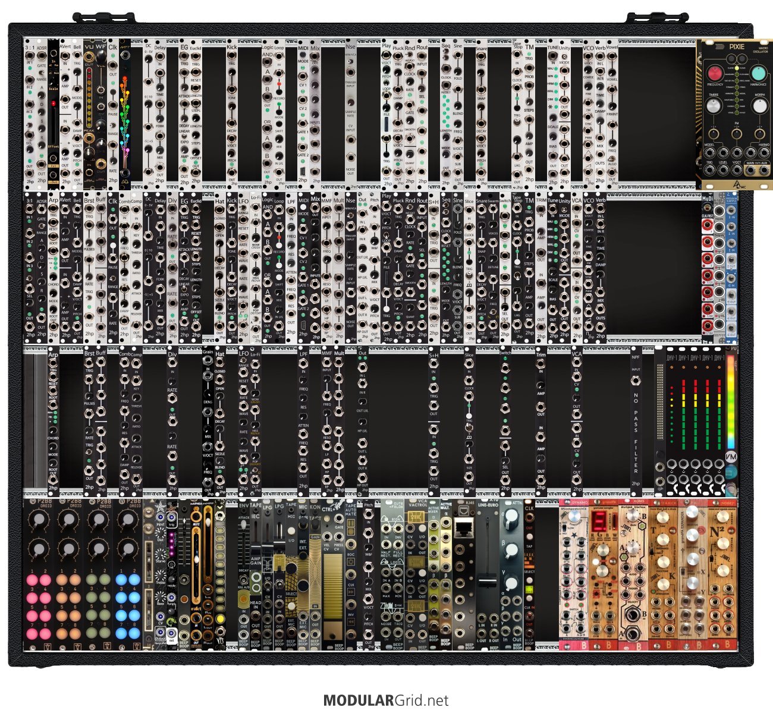Click the TRIG input jack on Pixie
773x713 pixels.
point(709,169)
